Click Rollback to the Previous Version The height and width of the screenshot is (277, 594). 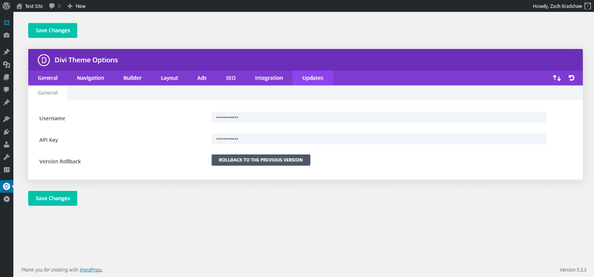coord(261,160)
